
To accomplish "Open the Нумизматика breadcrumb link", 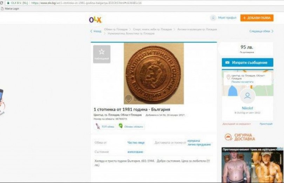I will point(131,34).
